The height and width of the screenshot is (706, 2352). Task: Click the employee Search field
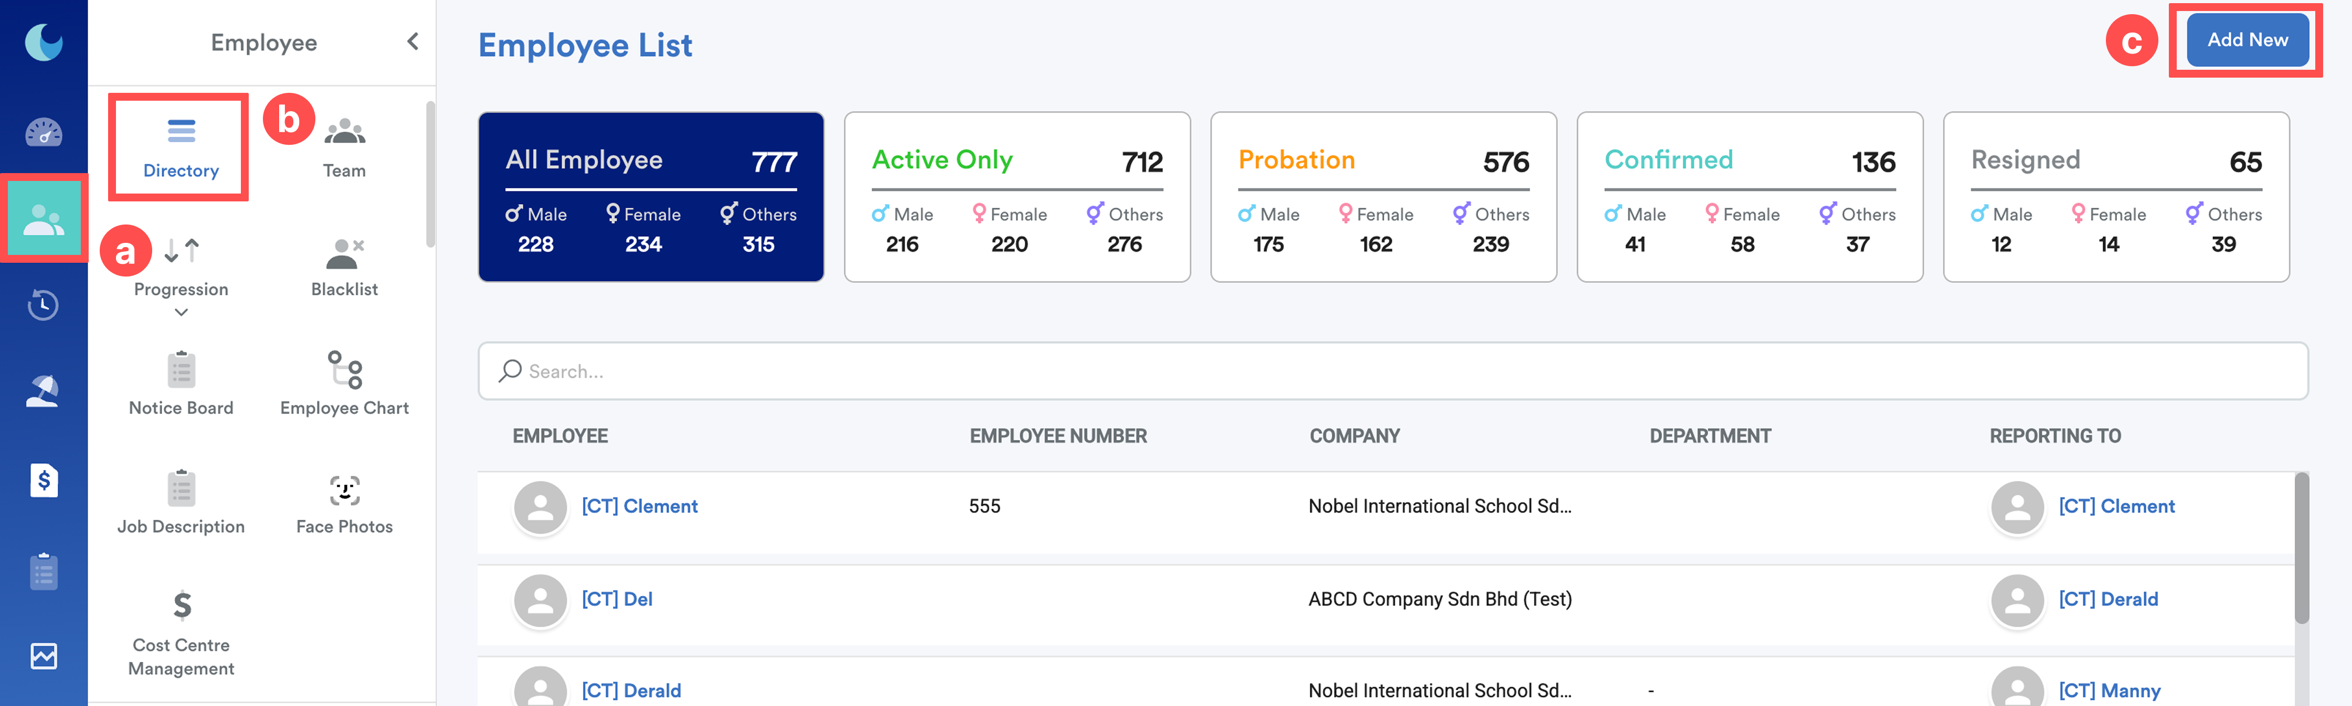point(1392,371)
